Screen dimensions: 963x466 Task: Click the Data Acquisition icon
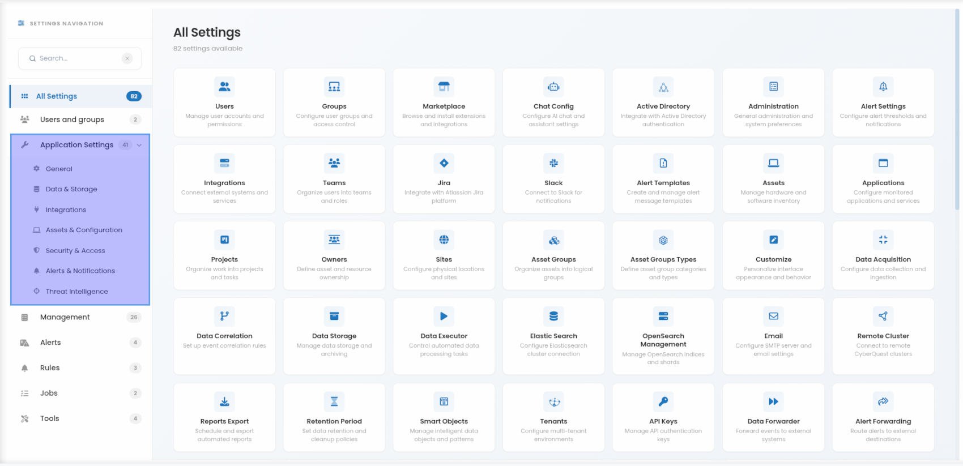883,240
